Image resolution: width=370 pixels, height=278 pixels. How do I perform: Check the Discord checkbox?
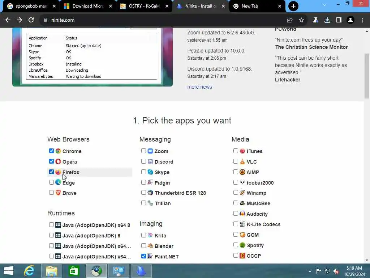143,161
